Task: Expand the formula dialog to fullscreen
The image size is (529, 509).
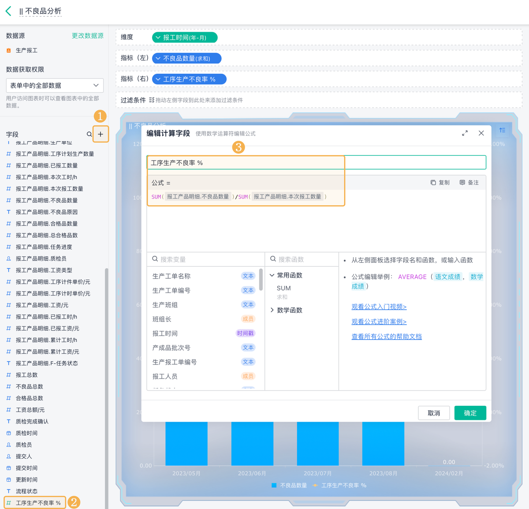Action: click(x=464, y=133)
